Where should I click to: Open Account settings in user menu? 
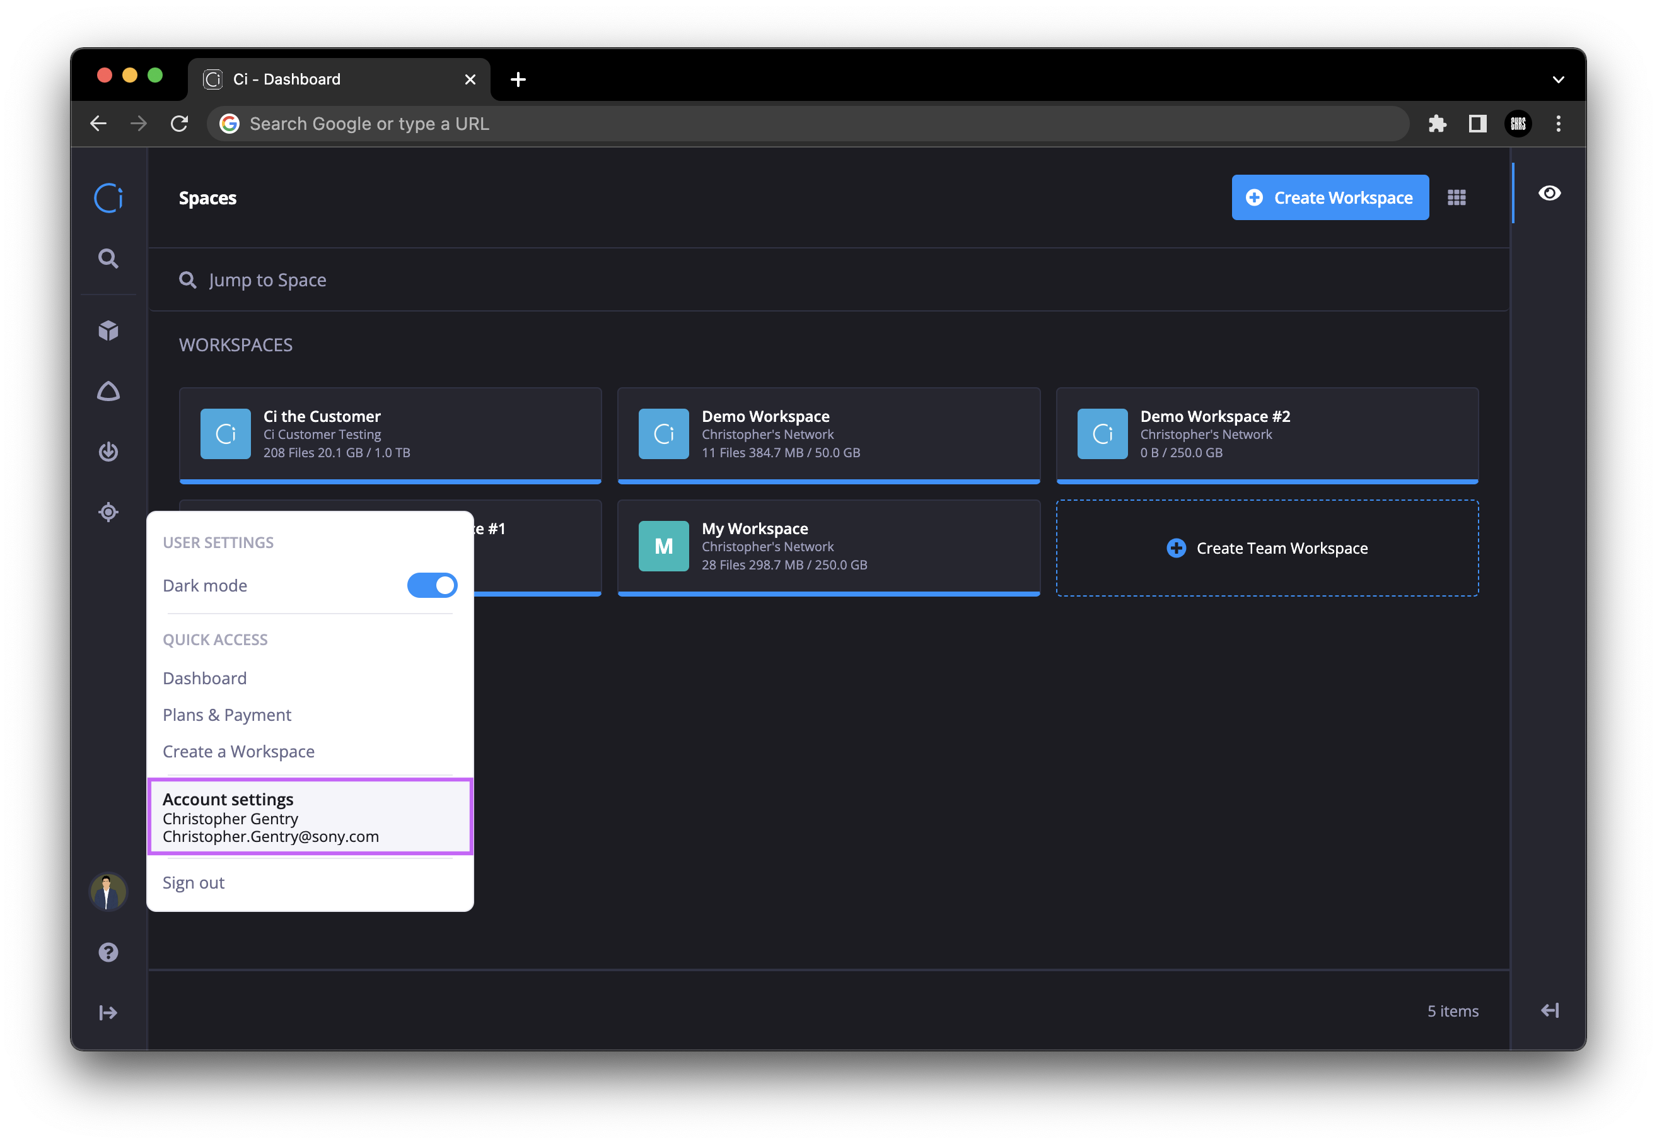(x=310, y=817)
